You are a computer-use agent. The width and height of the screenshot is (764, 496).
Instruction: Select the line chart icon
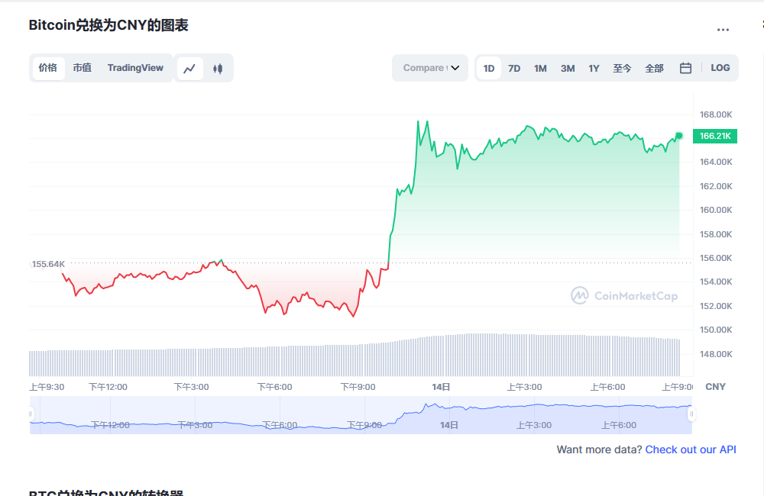[x=189, y=68]
